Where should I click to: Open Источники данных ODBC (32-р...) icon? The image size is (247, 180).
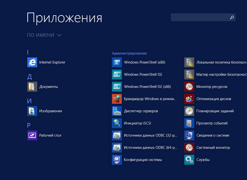point(117,135)
